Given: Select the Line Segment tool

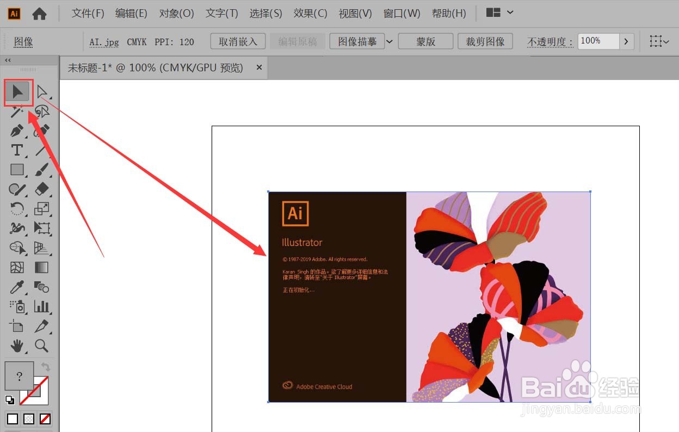Looking at the screenshot, I should [42, 150].
